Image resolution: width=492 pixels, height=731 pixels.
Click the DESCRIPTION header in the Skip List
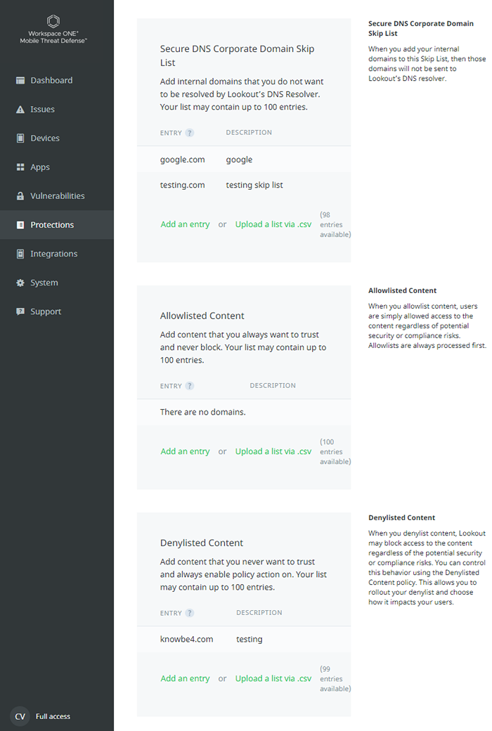pos(249,132)
